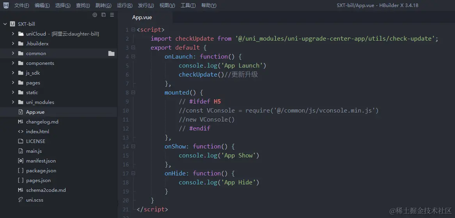The image size is (455, 218).
Task: Click the changelog.md markdown icon
Action: coord(21,122)
